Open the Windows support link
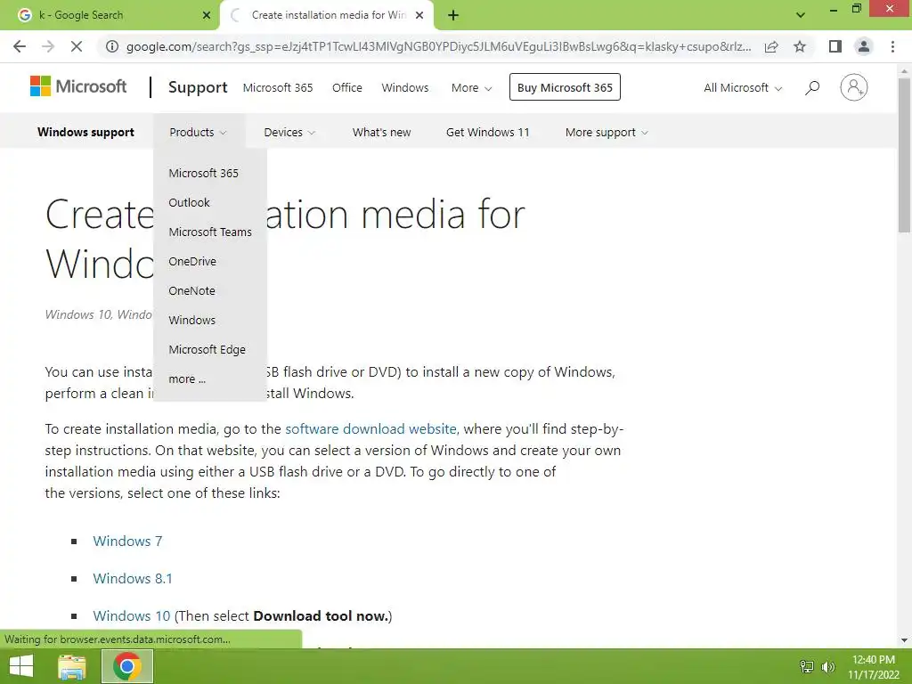This screenshot has height=684, width=912. tap(85, 132)
